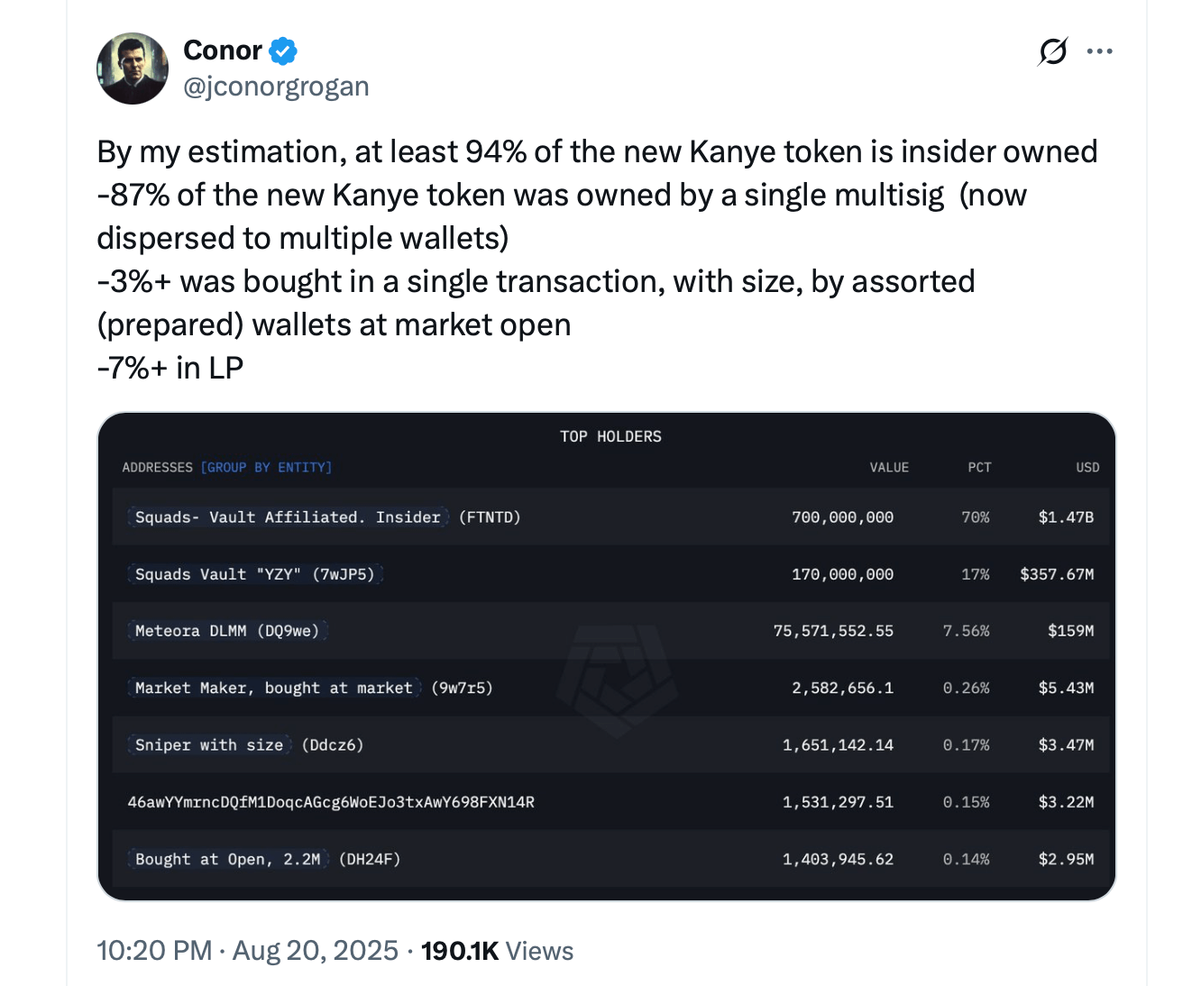The width and height of the screenshot is (1192, 986).
Task: Open the tweet via the Aug 20 timestamp
Action: [315, 950]
